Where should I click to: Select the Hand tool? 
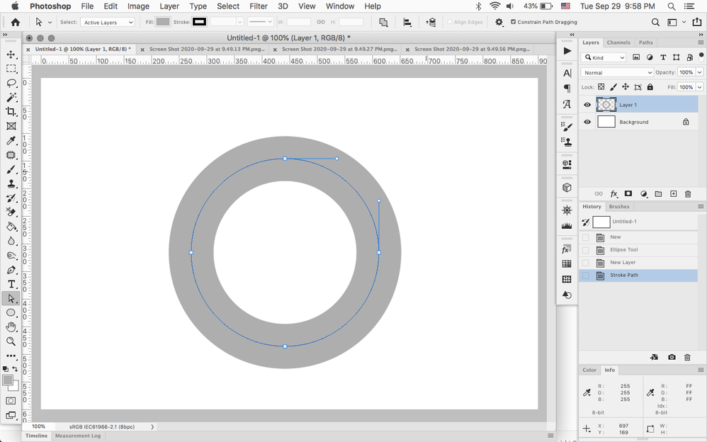click(11, 327)
